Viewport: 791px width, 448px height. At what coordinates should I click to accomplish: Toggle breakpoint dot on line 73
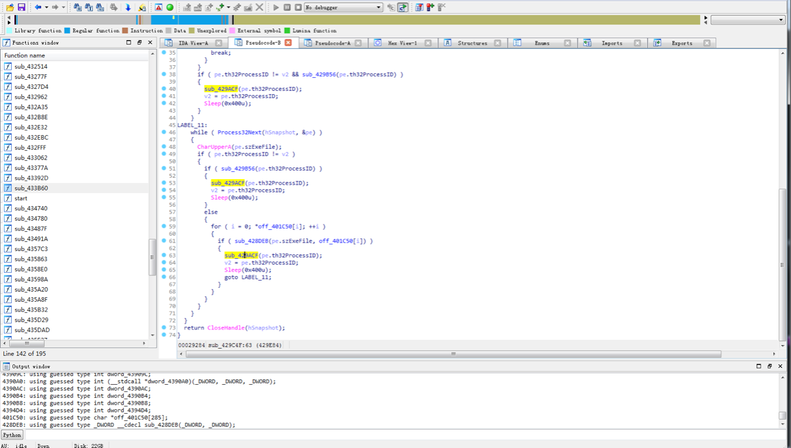coord(164,327)
